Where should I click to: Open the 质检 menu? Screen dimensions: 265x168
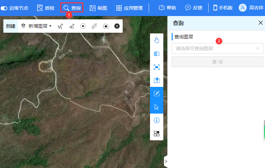pyautogui.click(x=46, y=8)
